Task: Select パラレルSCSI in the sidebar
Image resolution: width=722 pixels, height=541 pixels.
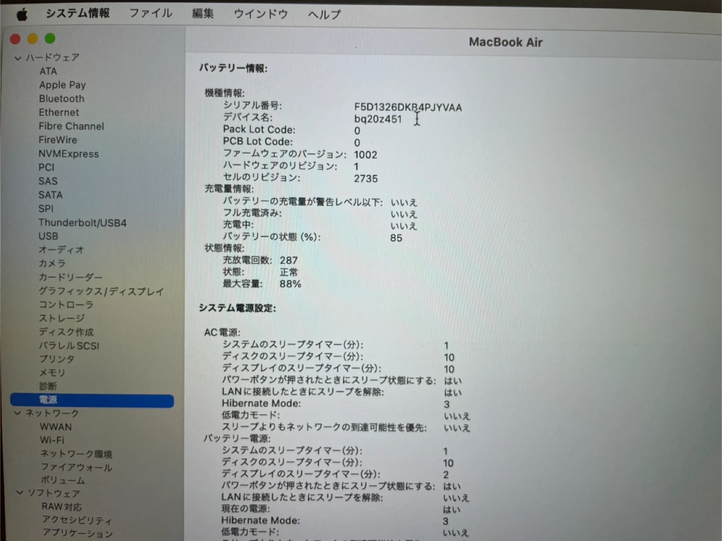Action: click(x=69, y=345)
